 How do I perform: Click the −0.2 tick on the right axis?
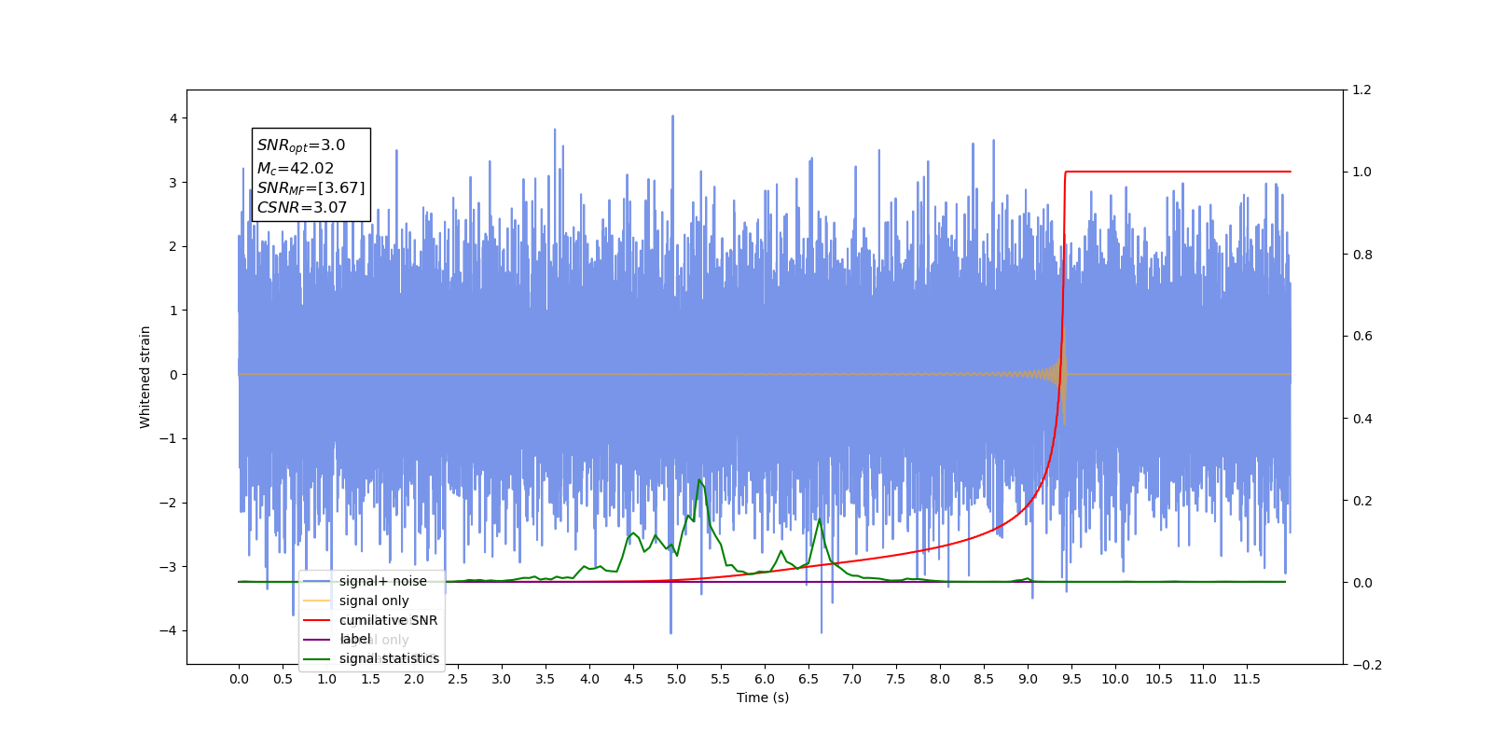coord(1367,665)
